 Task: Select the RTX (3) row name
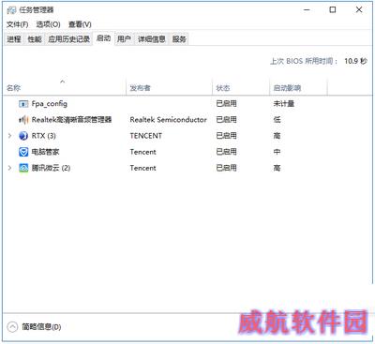(44, 136)
